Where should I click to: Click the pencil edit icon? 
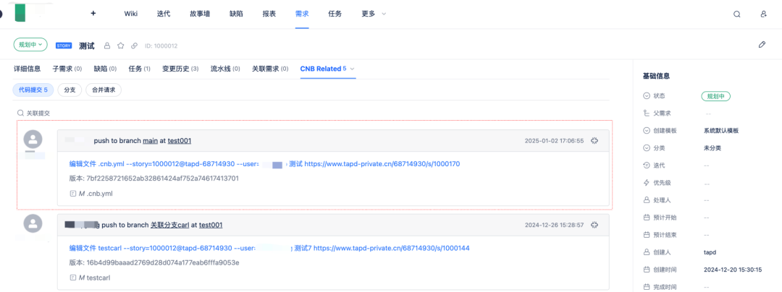(762, 44)
